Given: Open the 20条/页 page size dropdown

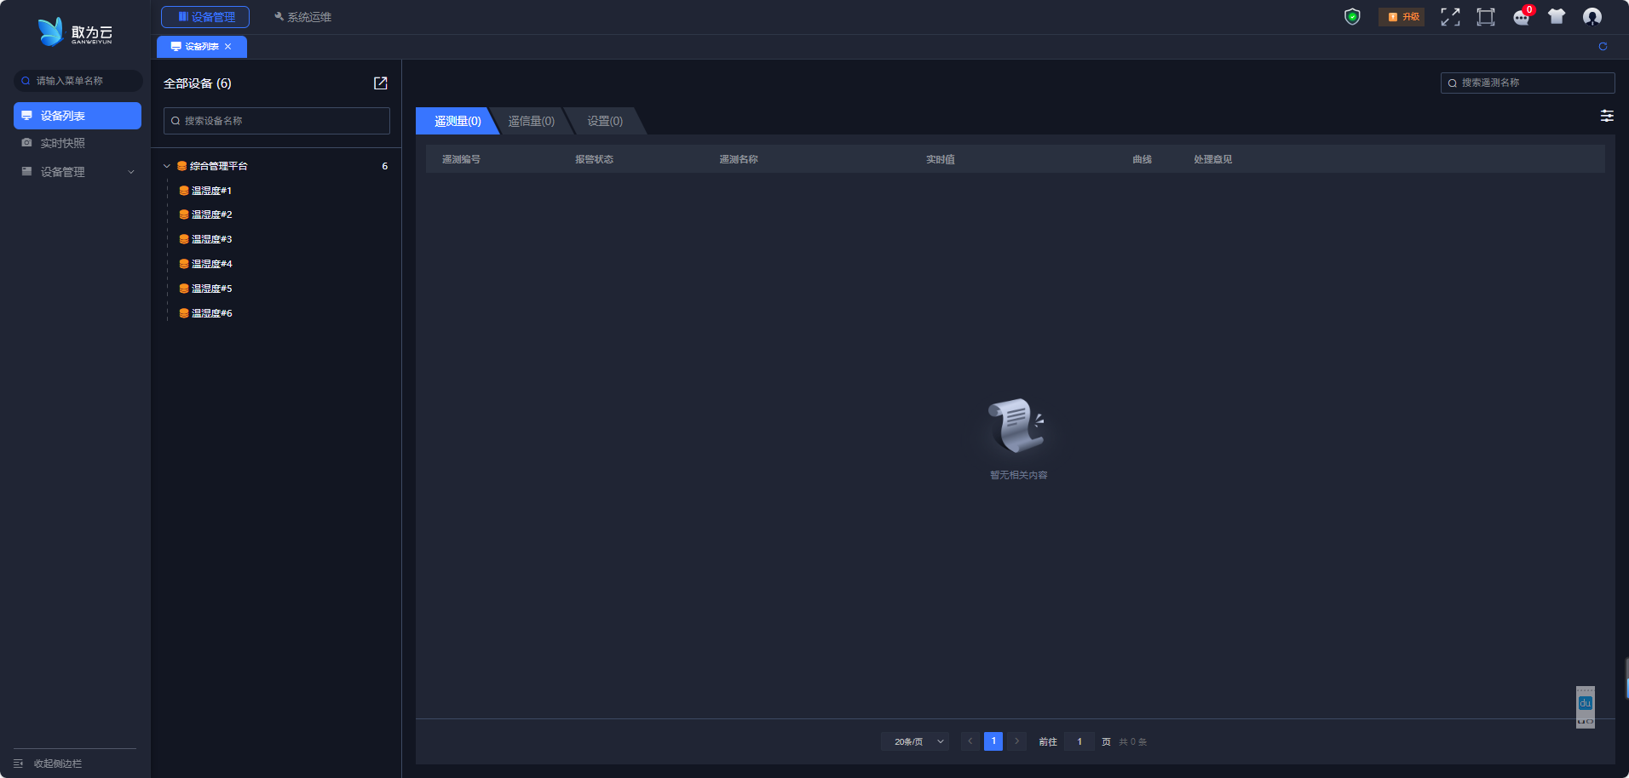Looking at the screenshot, I should tap(915, 741).
